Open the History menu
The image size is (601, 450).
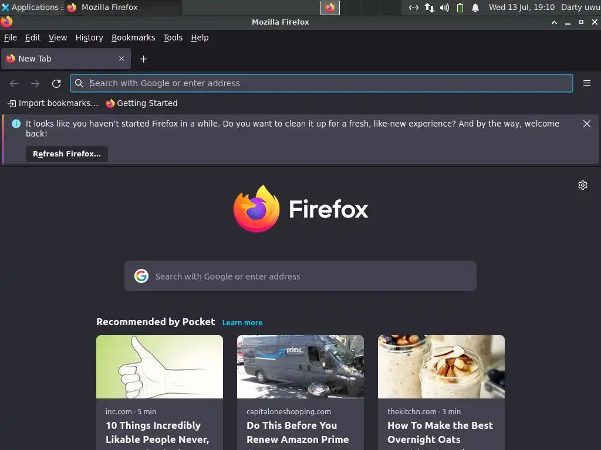tap(89, 37)
